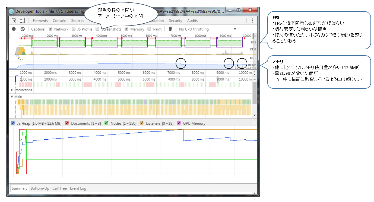Click the FPS label in overview
The width and height of the screenshot is (374, 202).
click(x=253, y=43)
